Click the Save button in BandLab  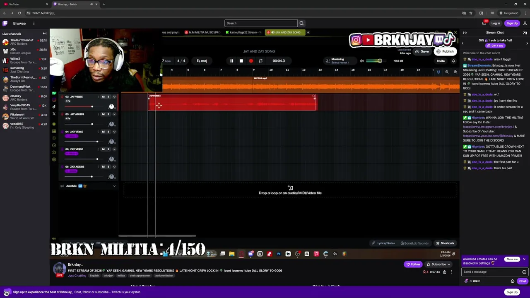pyautogui.click(x=422, y=51)
